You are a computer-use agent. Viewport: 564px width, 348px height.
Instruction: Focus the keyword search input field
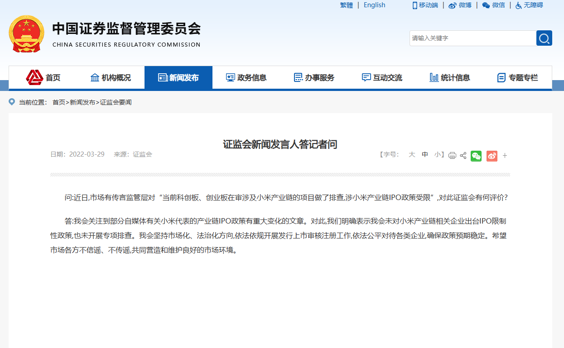(473, 38)
